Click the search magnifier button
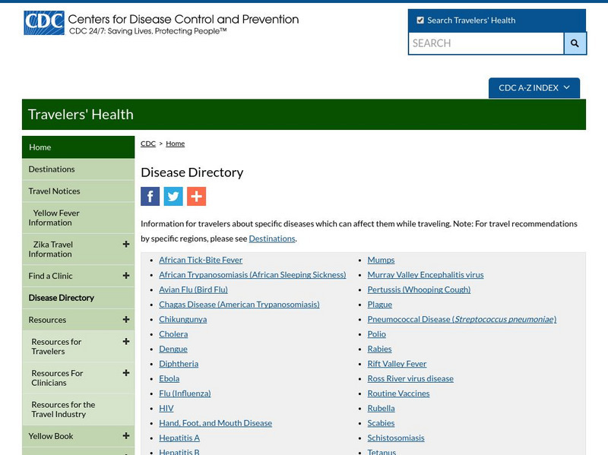608x455 pixels. (575, 43)
